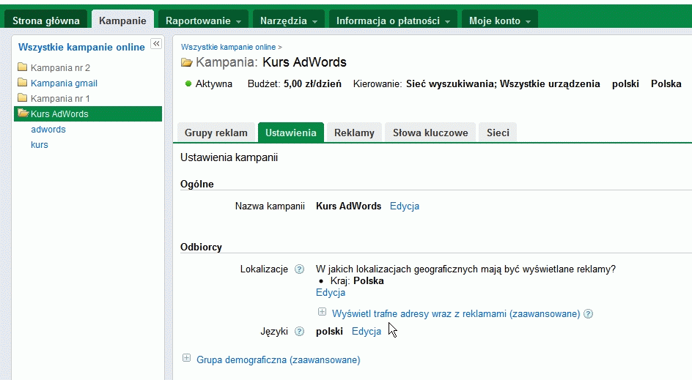692x380 pixels.
Task: Click the green Aktywna status dot
Action: click(188, 83)
